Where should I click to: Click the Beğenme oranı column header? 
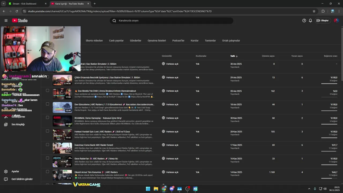point(331,56)
